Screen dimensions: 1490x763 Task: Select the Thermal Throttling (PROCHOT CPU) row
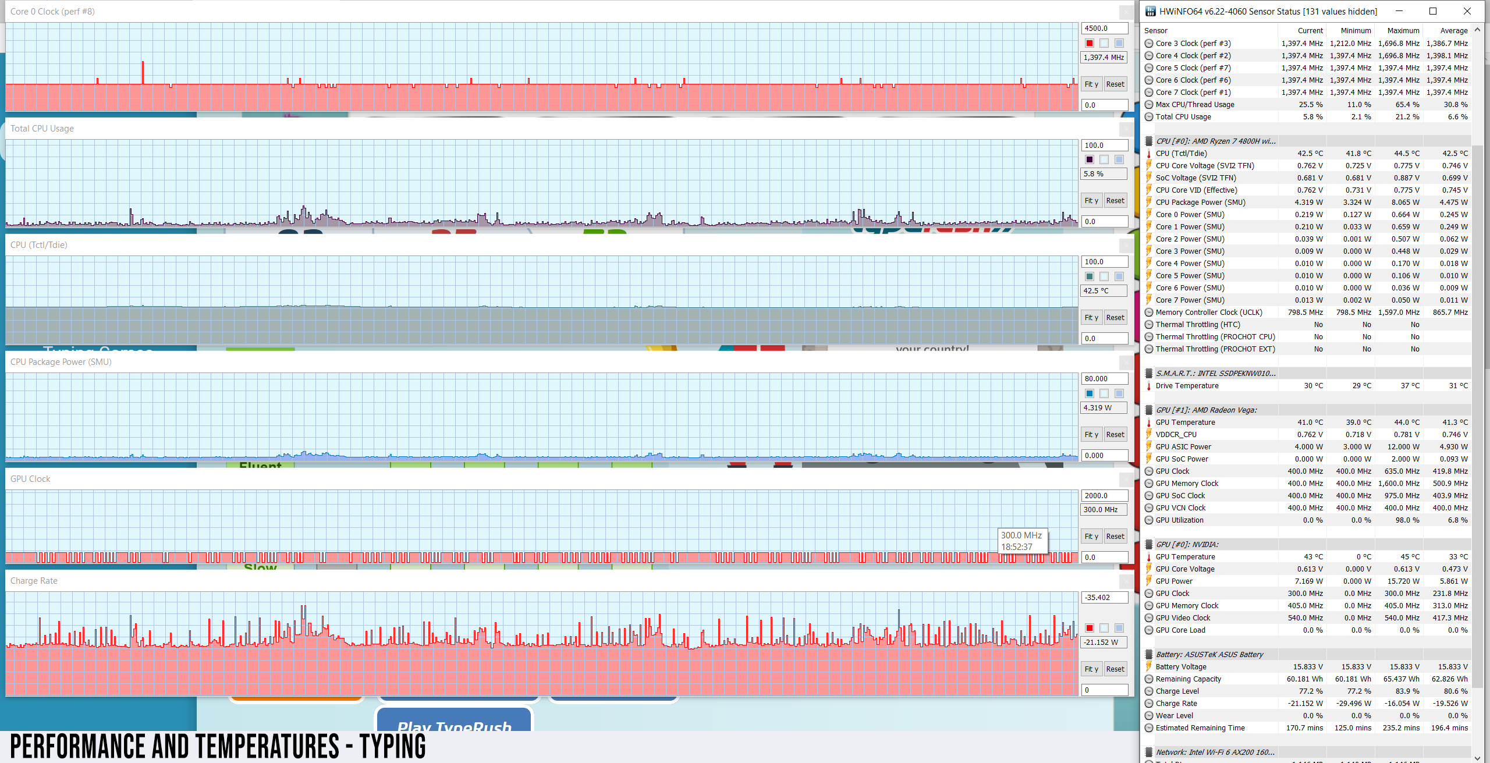coord(1307,336)
